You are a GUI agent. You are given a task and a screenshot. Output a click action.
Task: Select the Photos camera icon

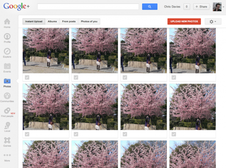coord(7,81)
